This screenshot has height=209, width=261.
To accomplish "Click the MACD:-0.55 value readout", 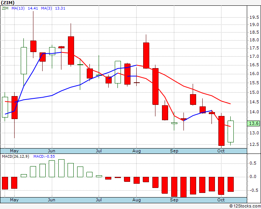I will point(44,157).
